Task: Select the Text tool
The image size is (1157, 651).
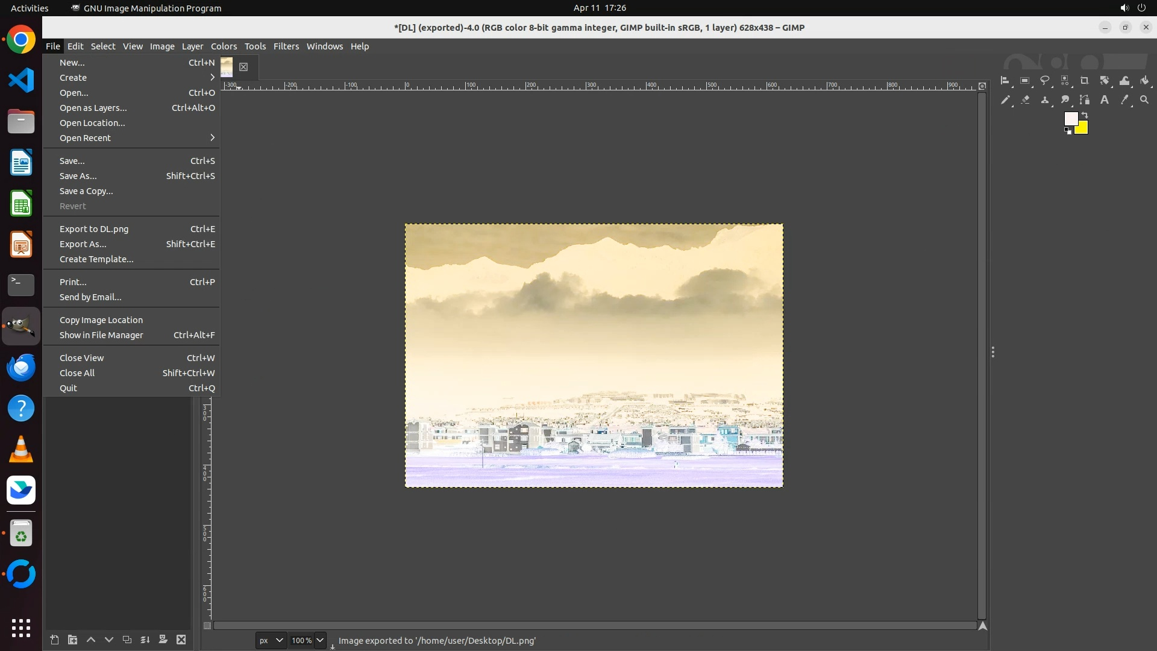Action: coord(1104,100)
